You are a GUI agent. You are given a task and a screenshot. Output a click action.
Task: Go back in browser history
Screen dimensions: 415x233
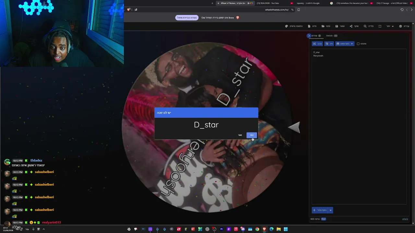click(412, 10)
